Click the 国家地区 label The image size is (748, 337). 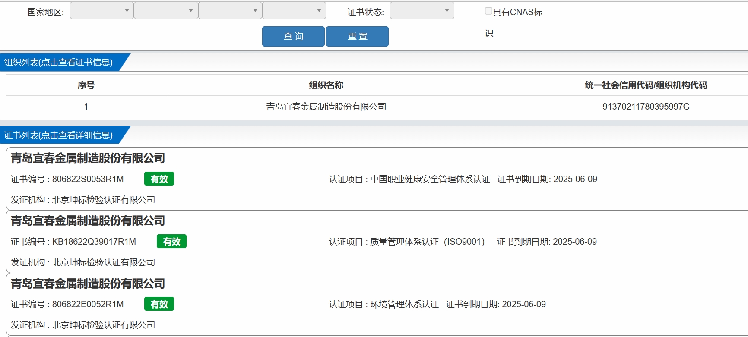(45, 12)
